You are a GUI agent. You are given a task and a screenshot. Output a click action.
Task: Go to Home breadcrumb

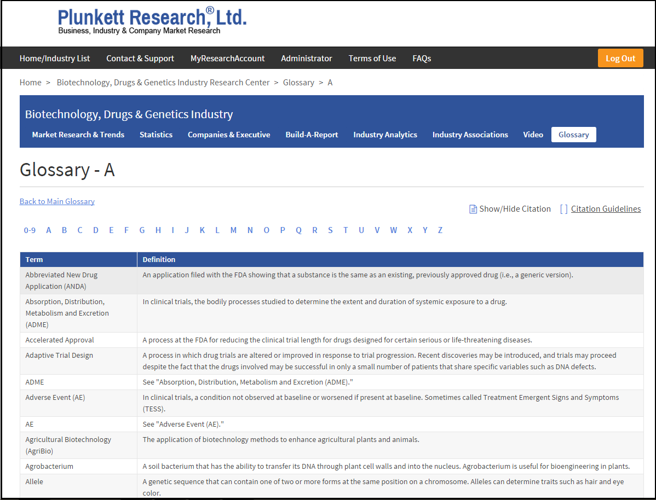[x=31, y=83]
